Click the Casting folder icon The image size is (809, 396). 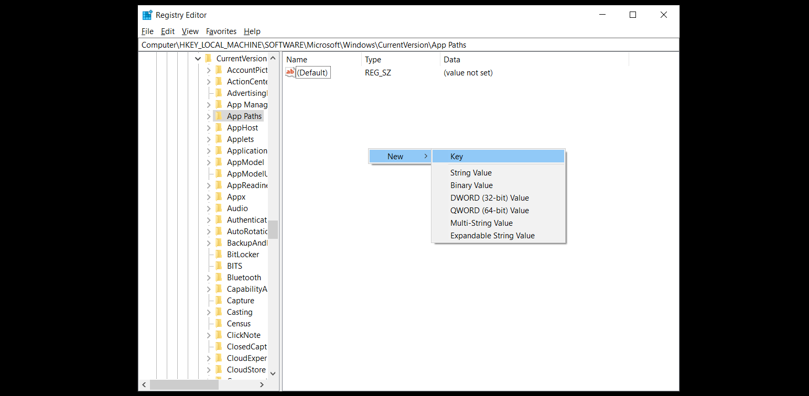tap(219, 312)
